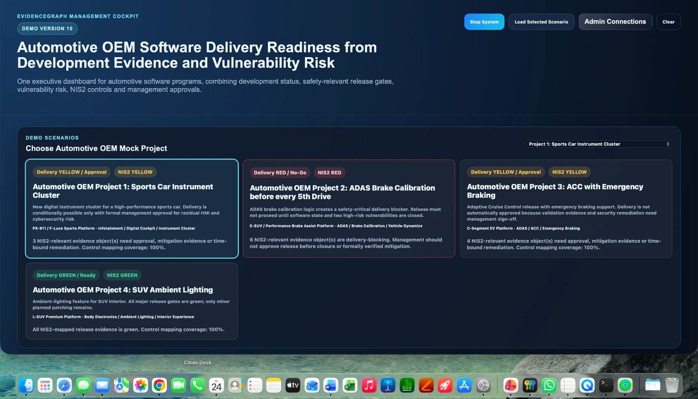Click Delivery YELLOW / Approval badge on Project 1

click(71, 172)
